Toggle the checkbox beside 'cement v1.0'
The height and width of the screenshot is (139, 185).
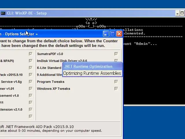(x=31, y=96)
